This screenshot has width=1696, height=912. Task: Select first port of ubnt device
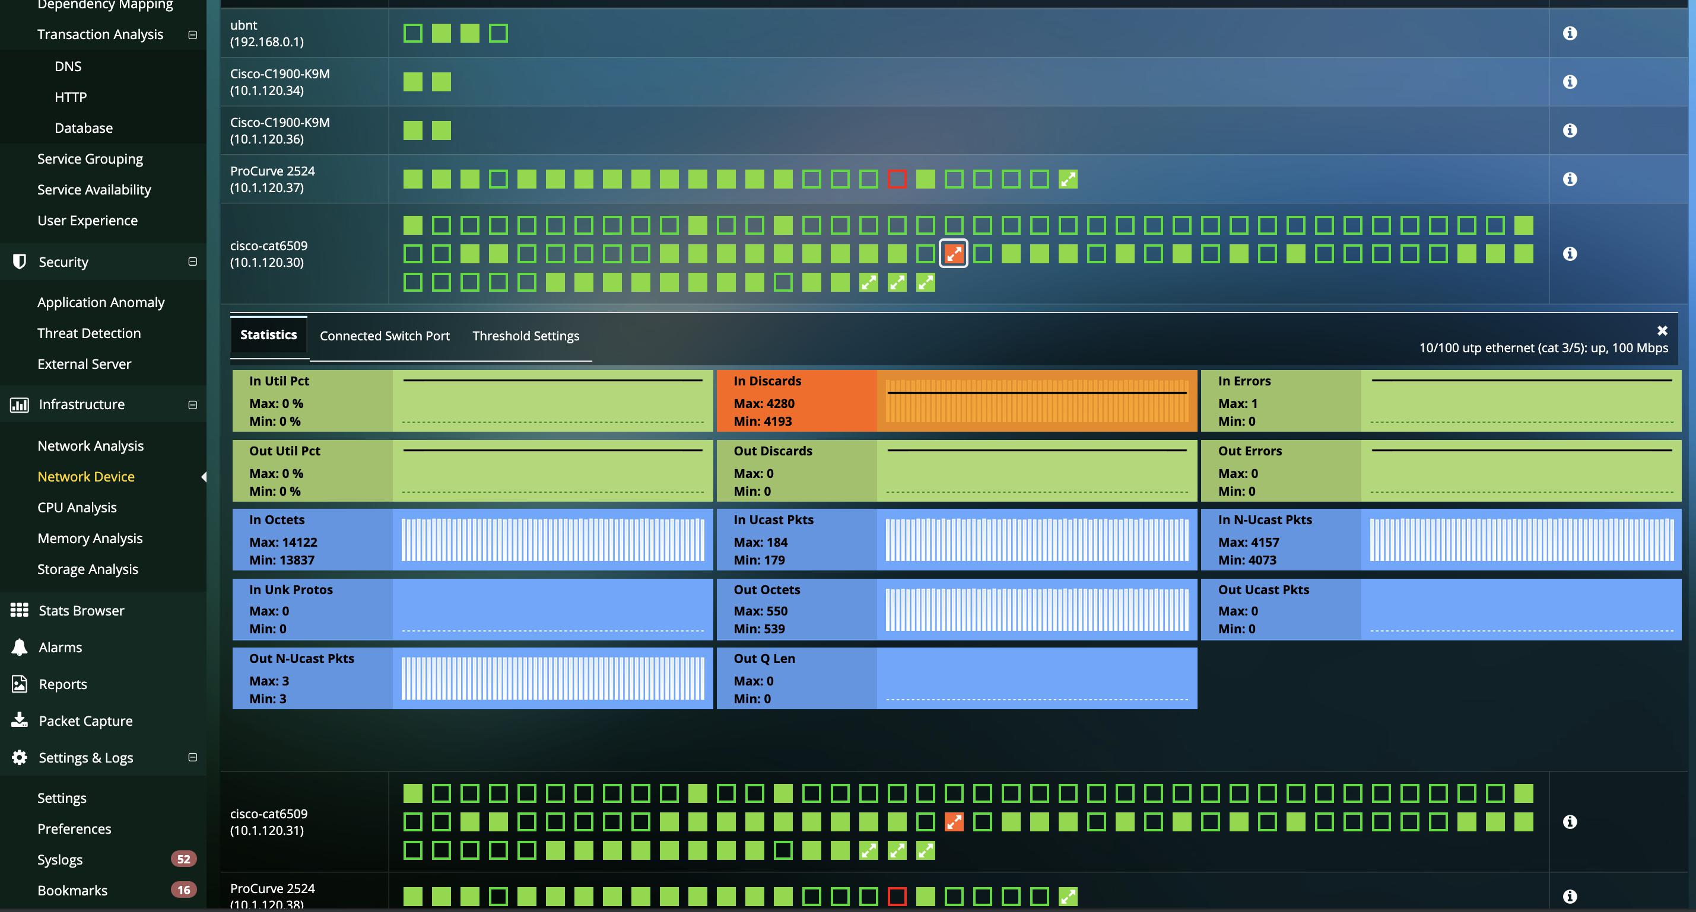click(413, 33)
